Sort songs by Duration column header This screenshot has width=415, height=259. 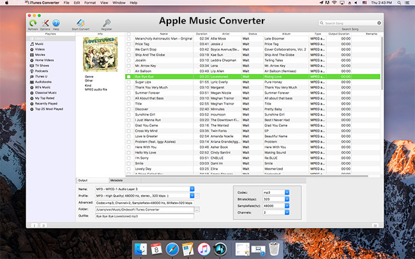201,34
